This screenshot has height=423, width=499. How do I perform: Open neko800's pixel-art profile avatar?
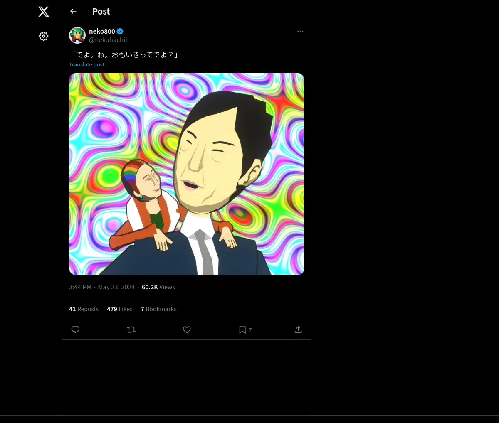77,35
